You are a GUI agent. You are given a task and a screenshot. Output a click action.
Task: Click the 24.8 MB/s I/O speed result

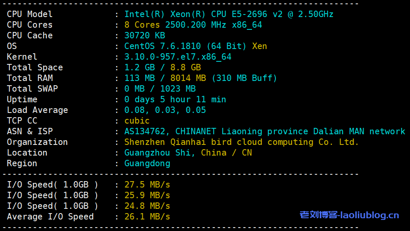(147, 206)
